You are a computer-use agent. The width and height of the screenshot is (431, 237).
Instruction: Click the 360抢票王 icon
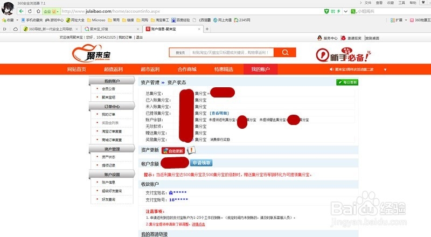pos(412,20)
